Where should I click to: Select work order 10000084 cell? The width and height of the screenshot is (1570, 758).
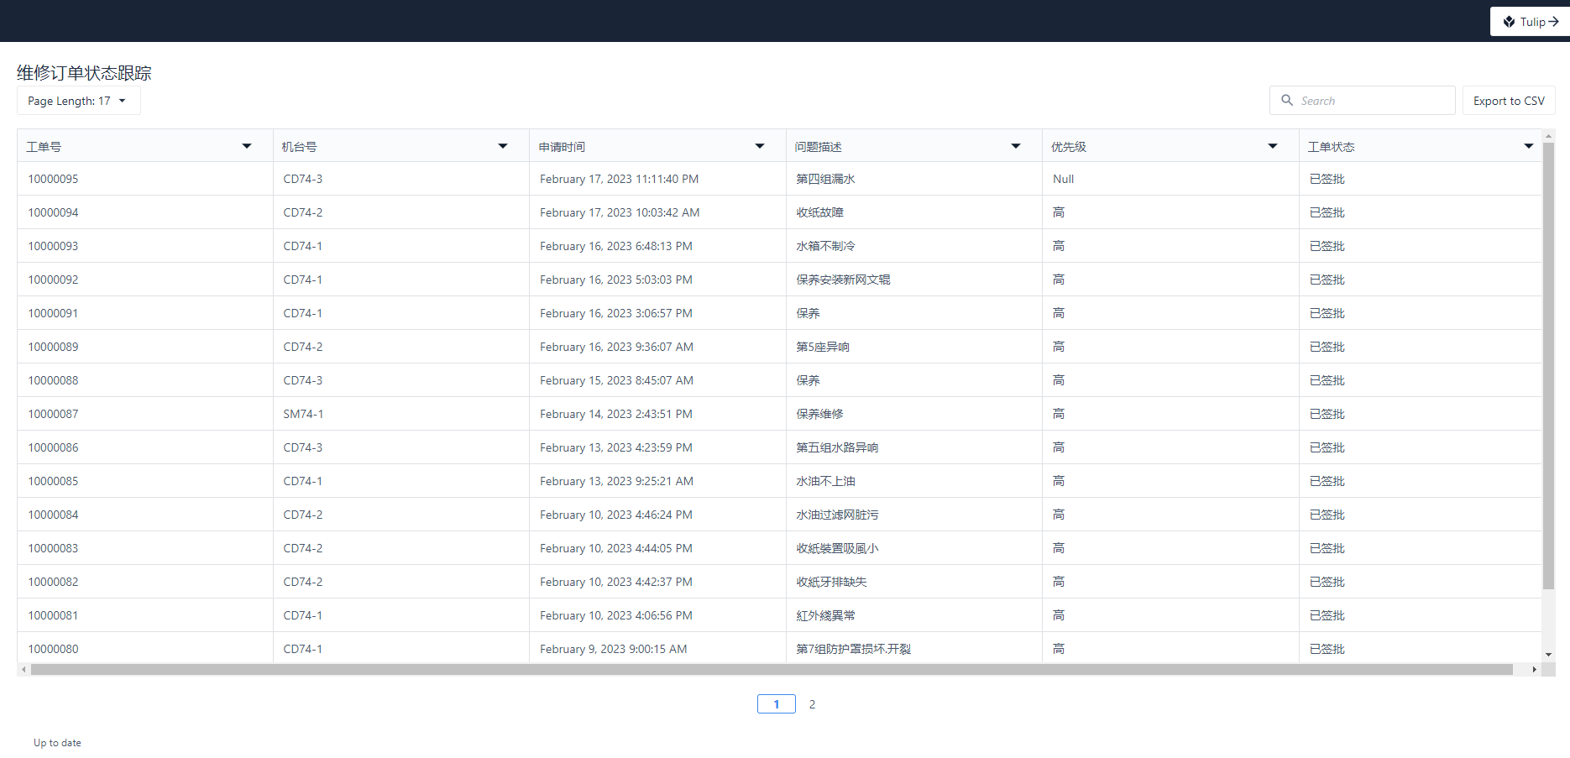coord(145,515)
